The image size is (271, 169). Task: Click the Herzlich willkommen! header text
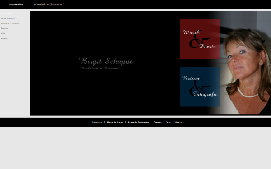(49, 5)
